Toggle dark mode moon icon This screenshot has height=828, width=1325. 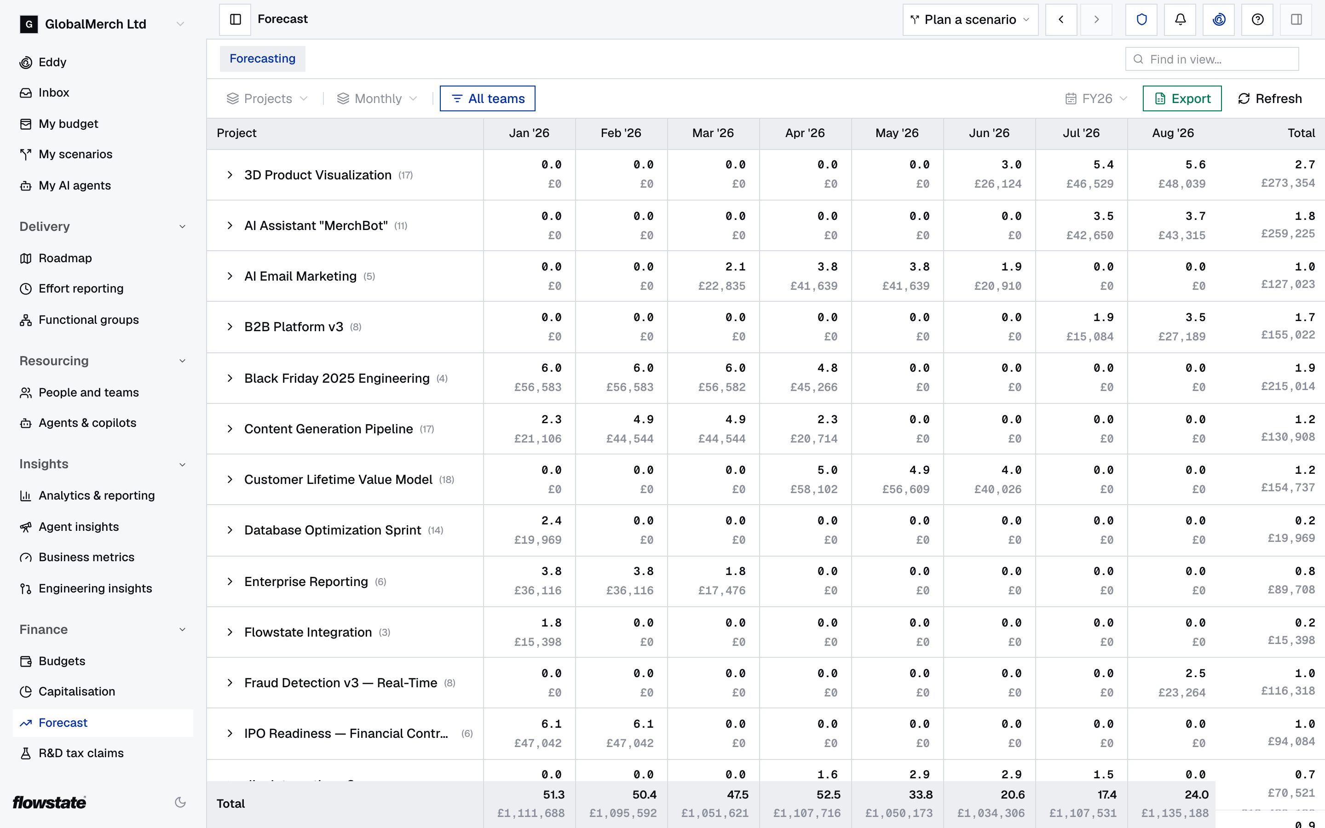tap(180, 802)
